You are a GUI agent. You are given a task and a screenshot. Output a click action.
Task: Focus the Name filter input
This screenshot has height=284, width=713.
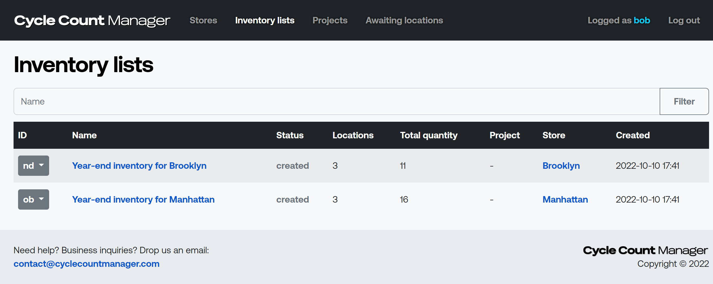(337, 101)
